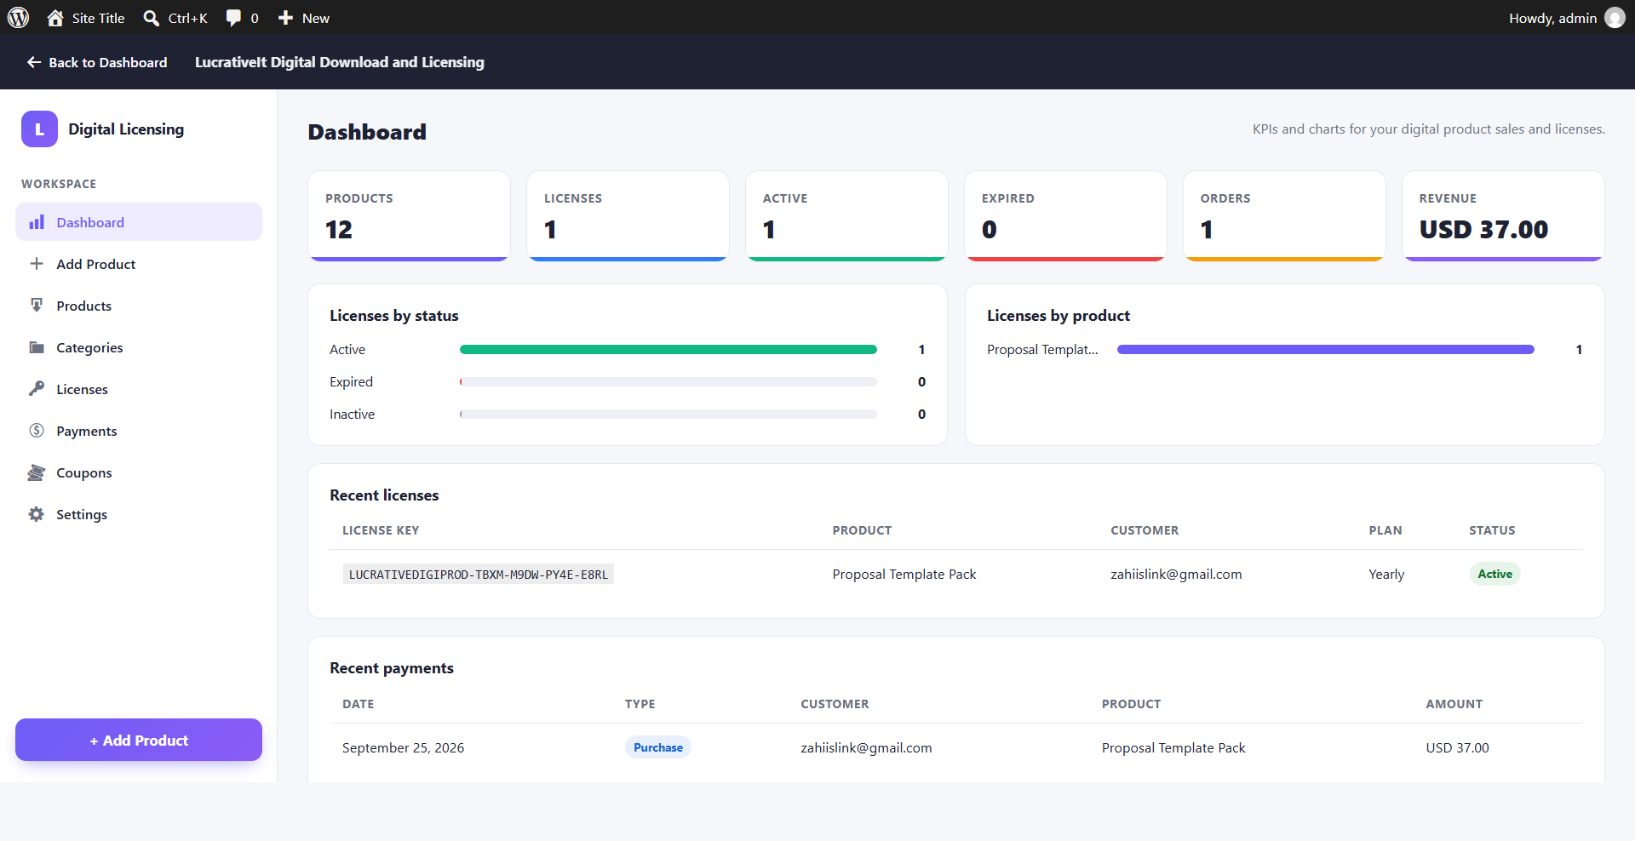Click the Settings gear icon
1635x841 pixels.
tap(37, 514)
